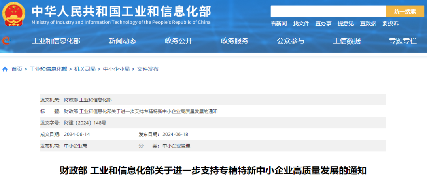Click the national emblem logo
Screen dimensions: 427x182
(x=15, y=14)
